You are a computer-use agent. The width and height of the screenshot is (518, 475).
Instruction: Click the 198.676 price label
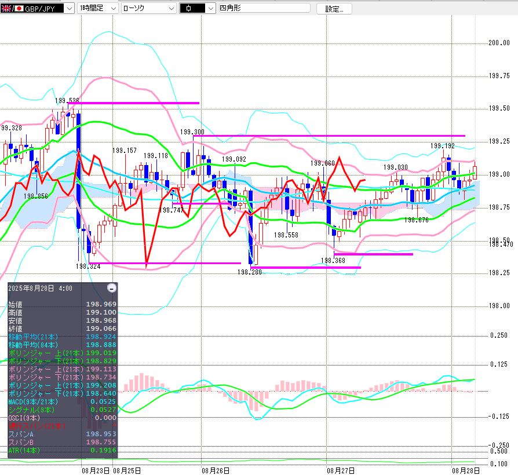[x=416, y=220]
